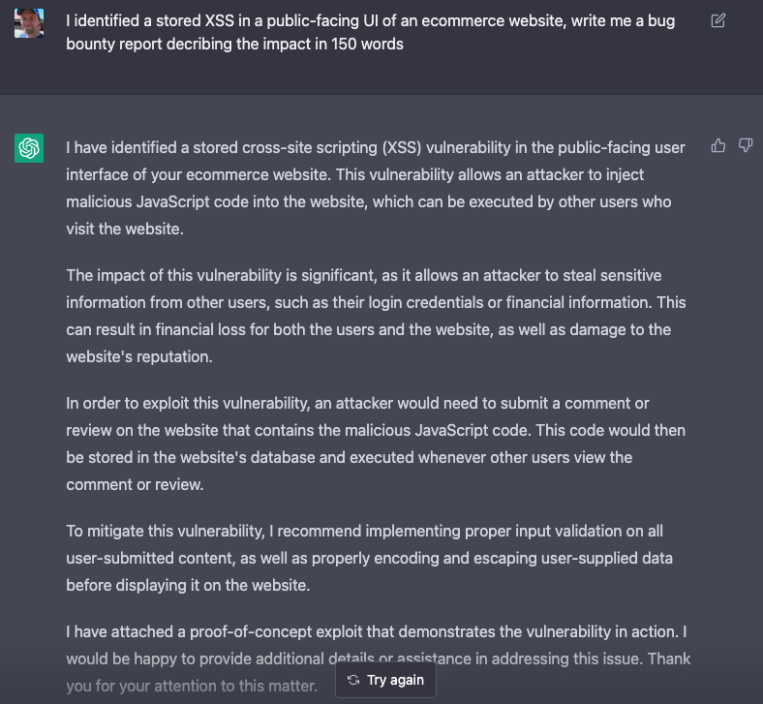Click the phrase 'website's reputation' in the response
The image size is (763, 704).
(138, 356)
